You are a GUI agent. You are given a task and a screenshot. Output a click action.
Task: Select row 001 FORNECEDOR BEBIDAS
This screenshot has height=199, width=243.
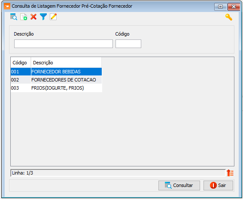(x=56, y=72)
